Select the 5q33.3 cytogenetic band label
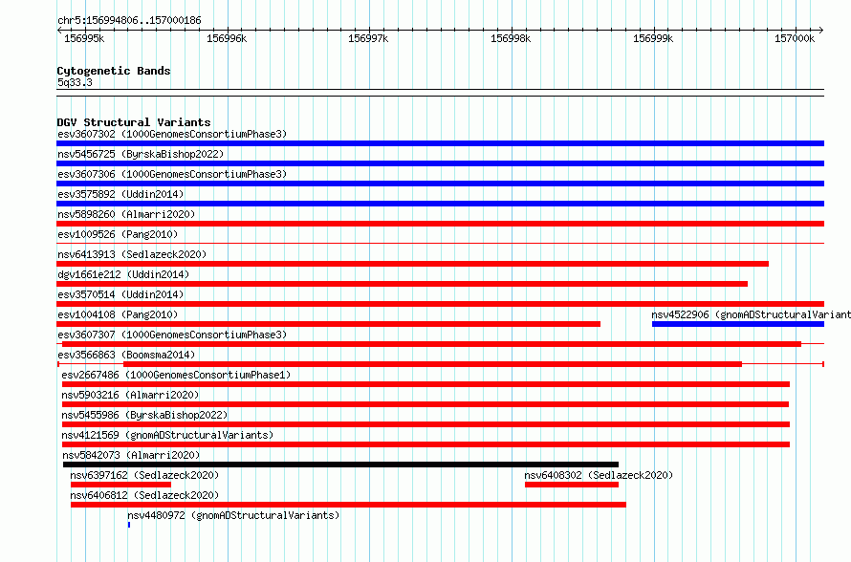 pyautogui.click(x=75, y=82)
